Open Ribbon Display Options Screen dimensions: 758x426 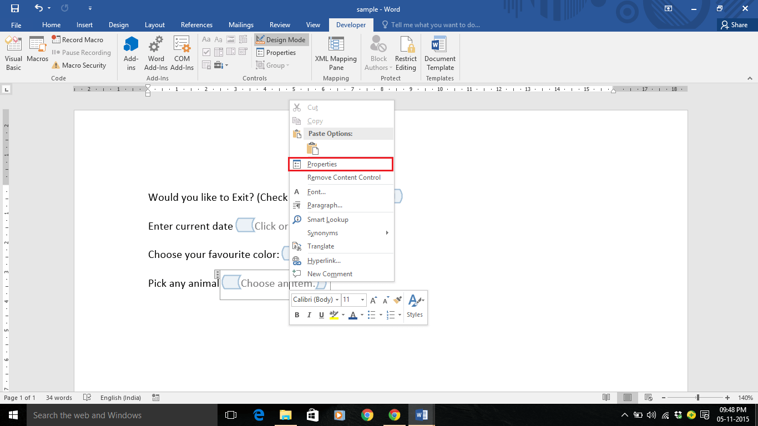coord(669,8)
